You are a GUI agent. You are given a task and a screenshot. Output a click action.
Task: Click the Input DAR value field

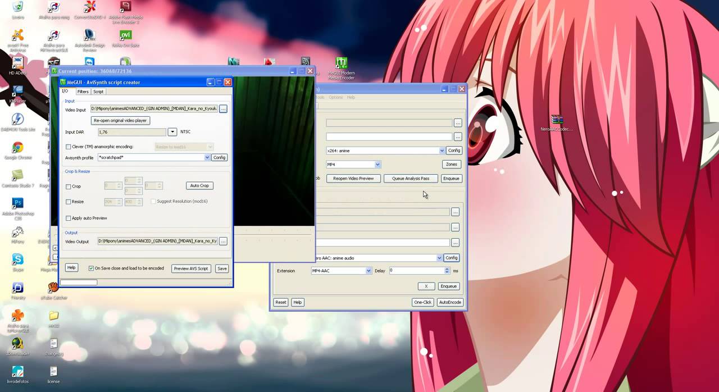tap(132, 132)
